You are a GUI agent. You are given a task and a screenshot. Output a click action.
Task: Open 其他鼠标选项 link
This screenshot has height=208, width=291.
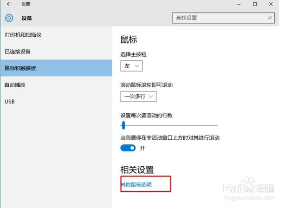point(136,184)
